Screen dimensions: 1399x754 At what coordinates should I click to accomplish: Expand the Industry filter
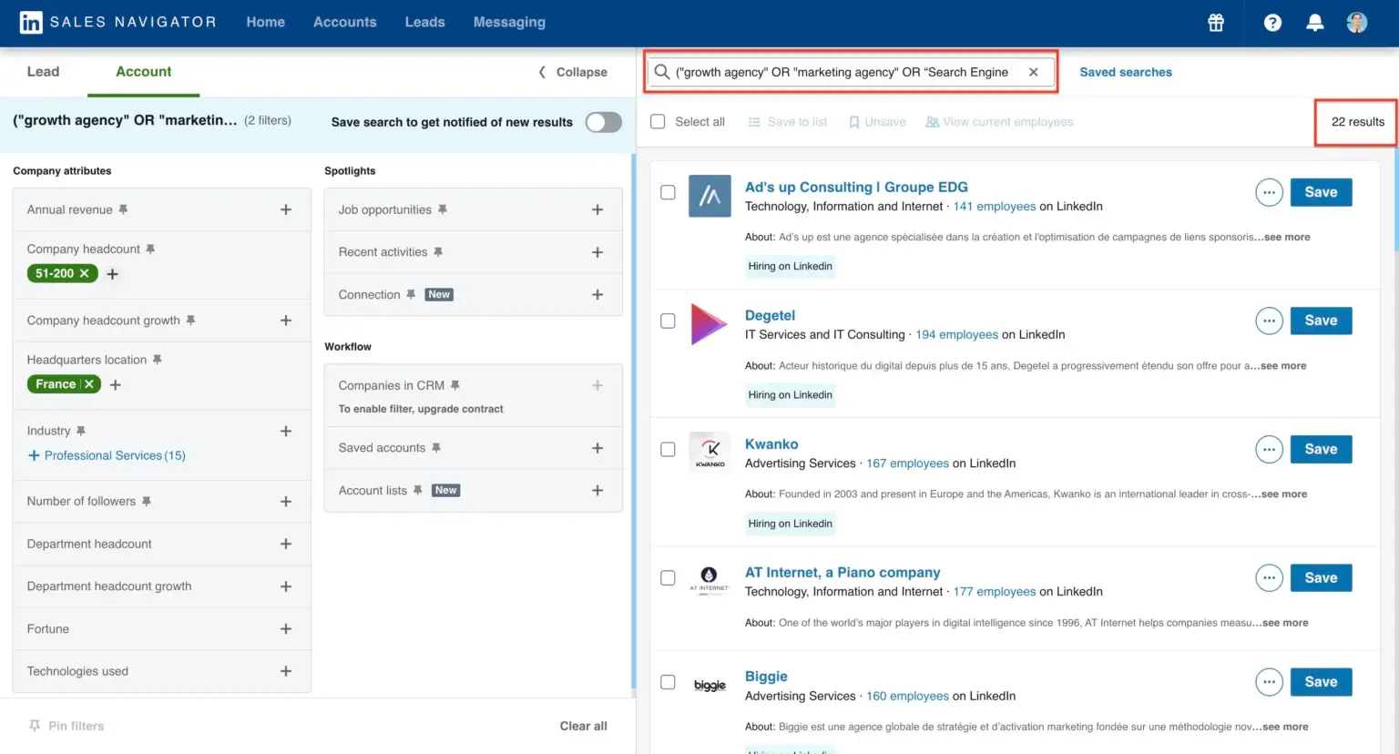coord(286,432)
